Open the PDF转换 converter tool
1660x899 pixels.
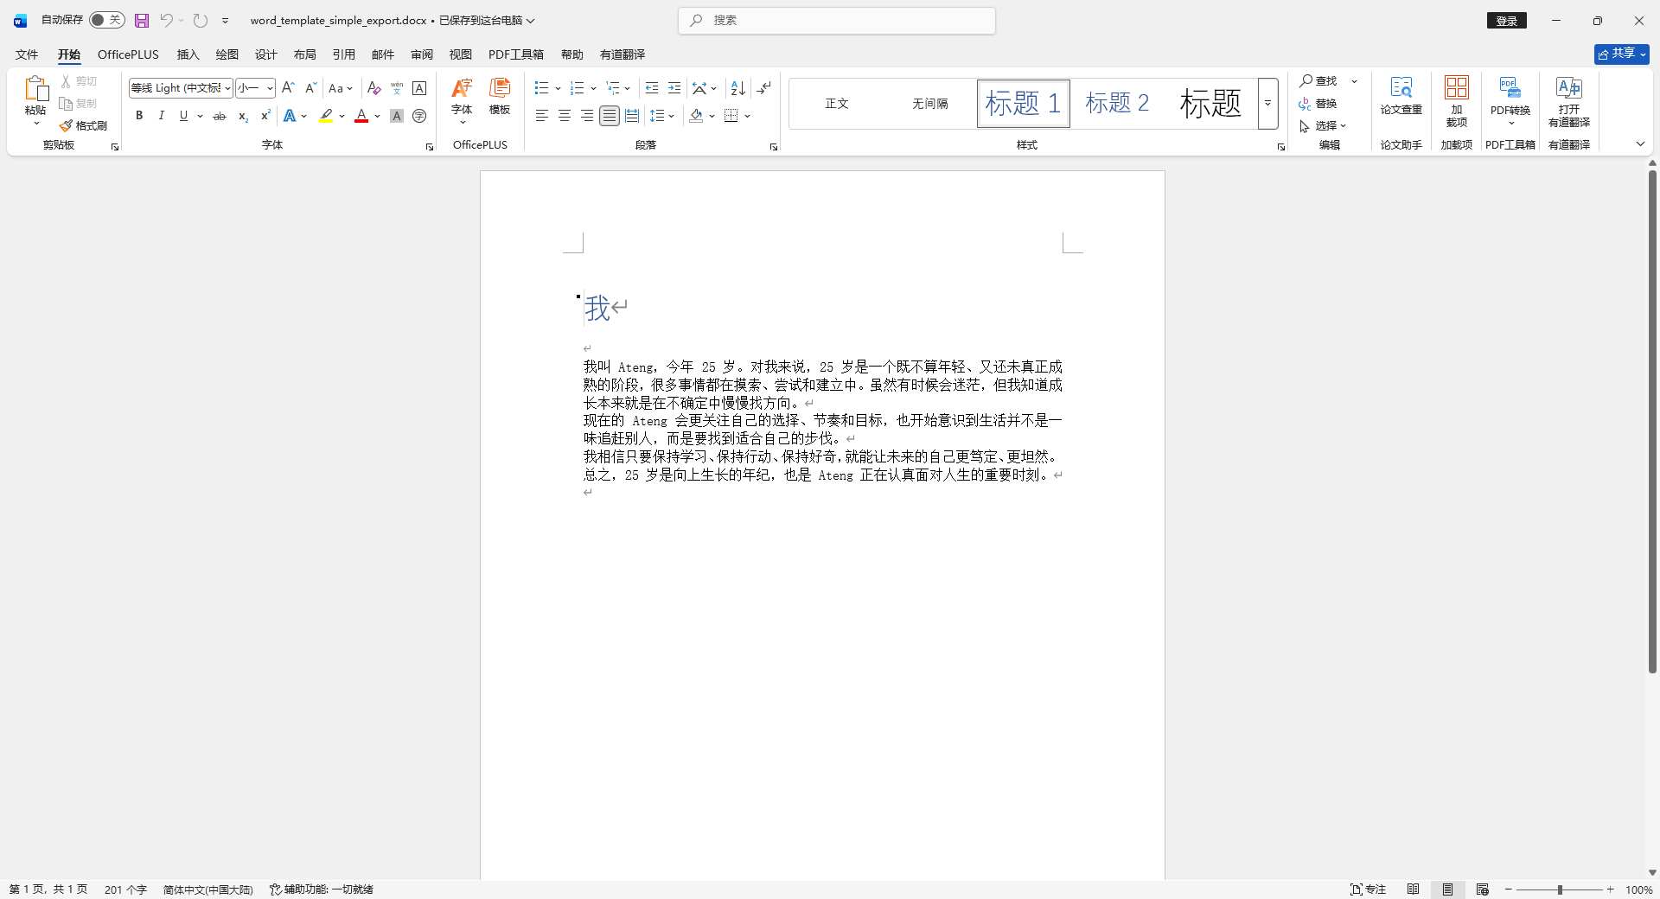pyautogui.click(x=1510, y=89)
